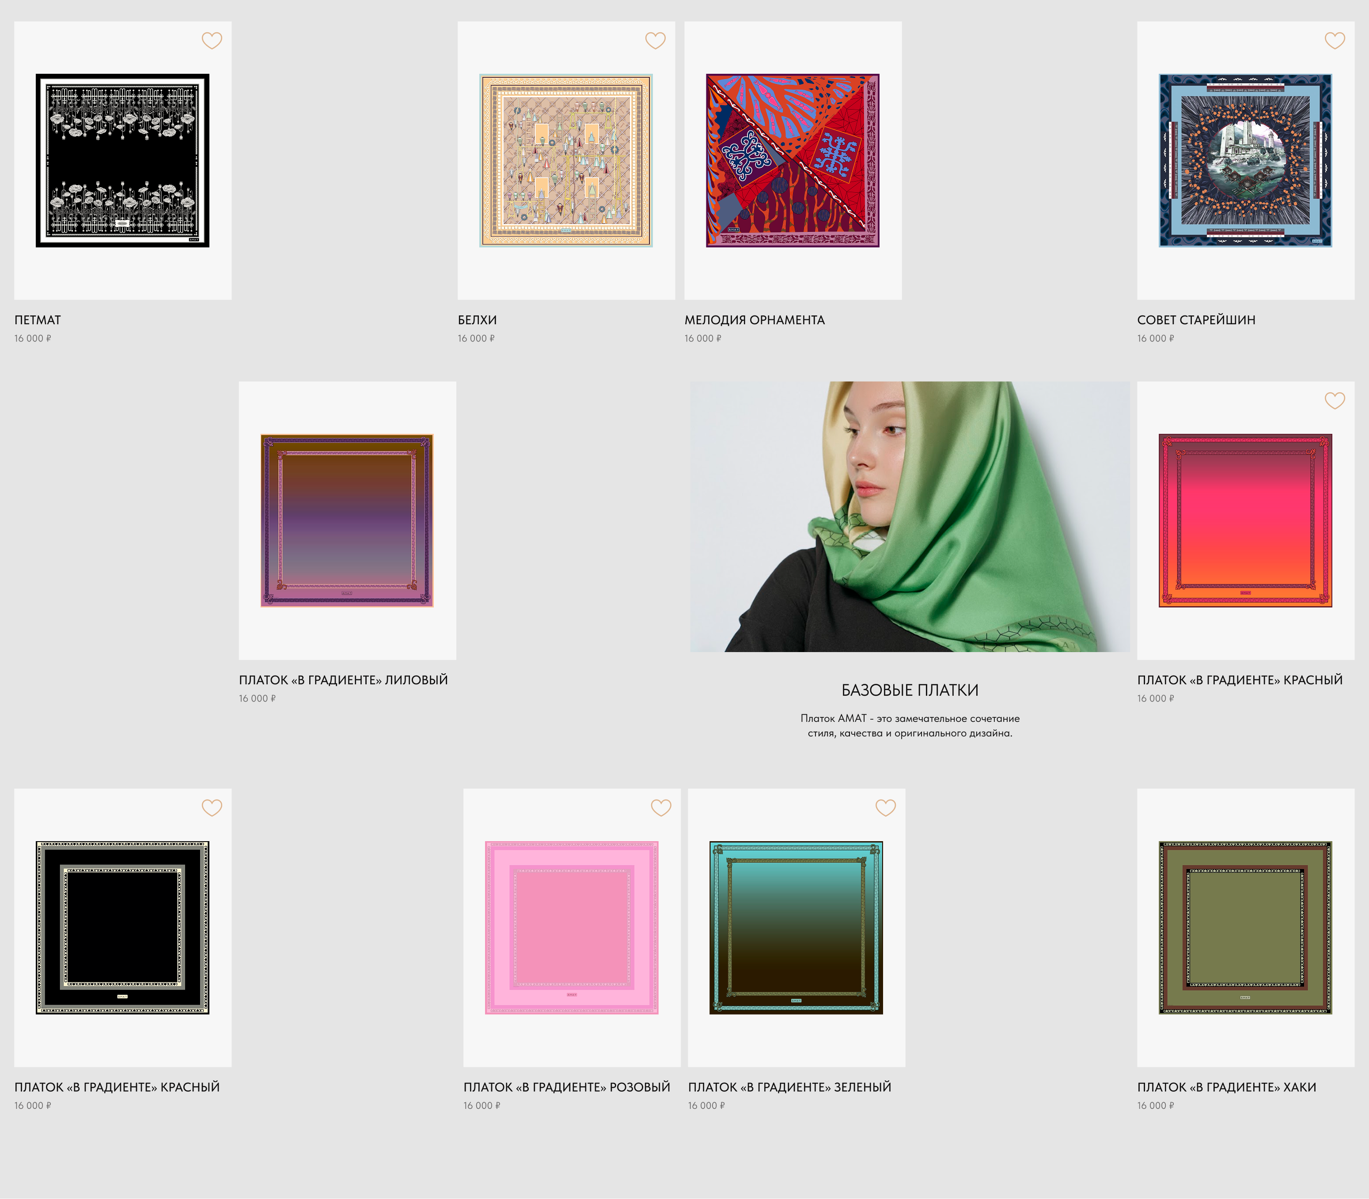The height and width of the screenshot is (1199, 1369).
Task: Open БЕЛХИ beige scarf image
Action: 566,160
